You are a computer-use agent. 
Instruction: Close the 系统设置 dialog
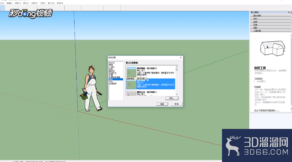click(181, 57)
